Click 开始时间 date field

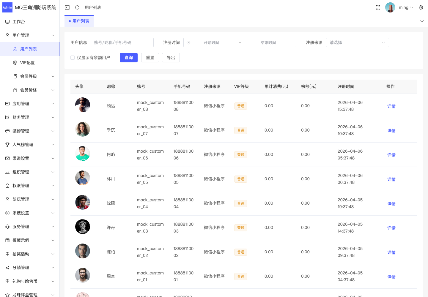pyautogui.click(x=211, y=42)
